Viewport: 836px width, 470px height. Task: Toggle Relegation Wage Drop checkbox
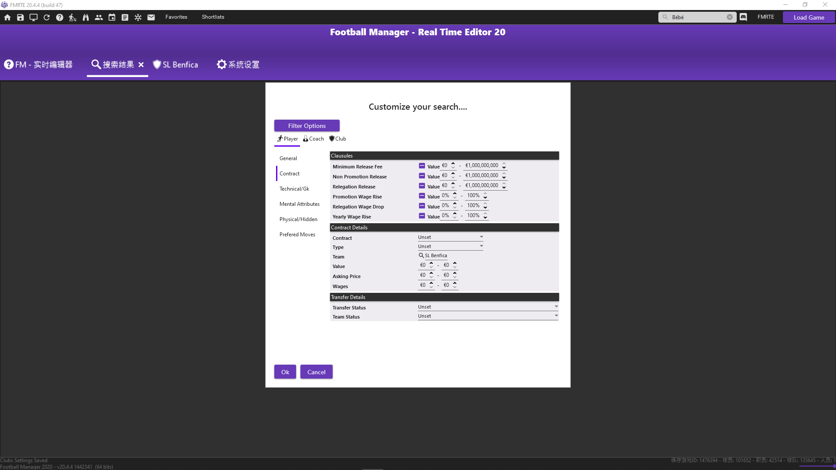[x=422, y=206]
